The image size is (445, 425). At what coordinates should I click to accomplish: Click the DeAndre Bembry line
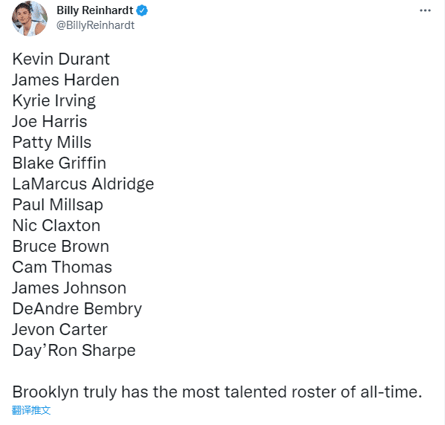(x=77, y=309)
